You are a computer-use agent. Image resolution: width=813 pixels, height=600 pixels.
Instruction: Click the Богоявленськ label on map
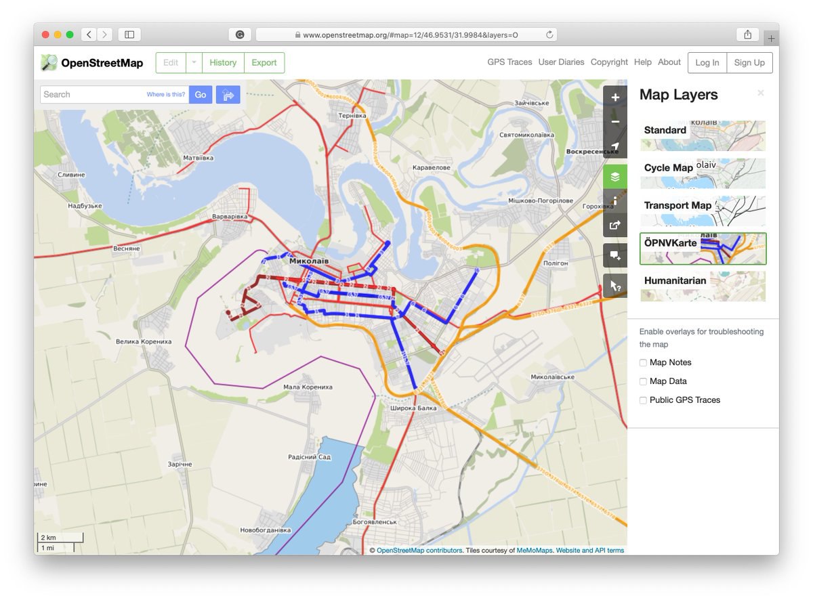click(376, 522)
